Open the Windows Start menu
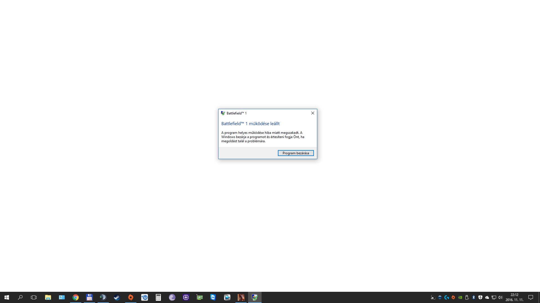Image resolution: width=540 pixels, height=303 pixels. (7, 297)
